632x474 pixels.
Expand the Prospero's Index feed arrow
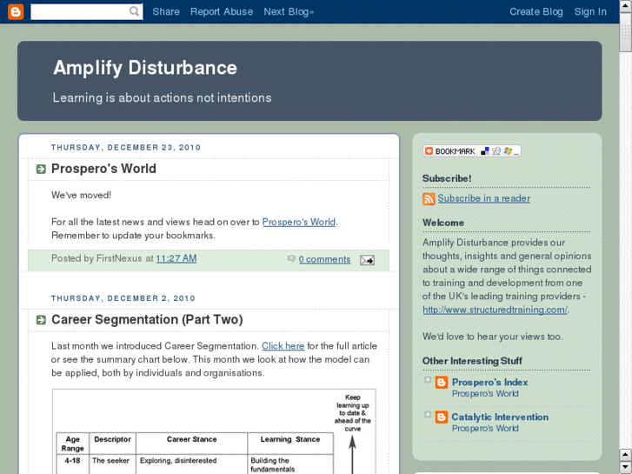pyautogui.click(x=428, y=379)
